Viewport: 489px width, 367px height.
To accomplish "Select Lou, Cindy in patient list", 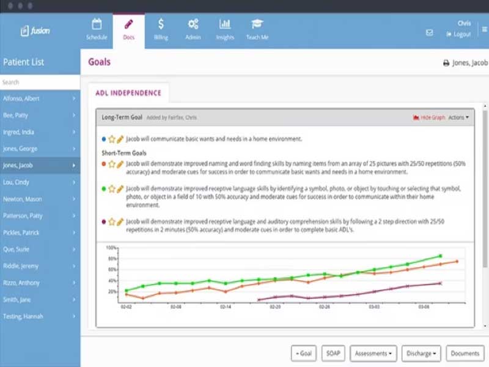I will click(40, 182).
